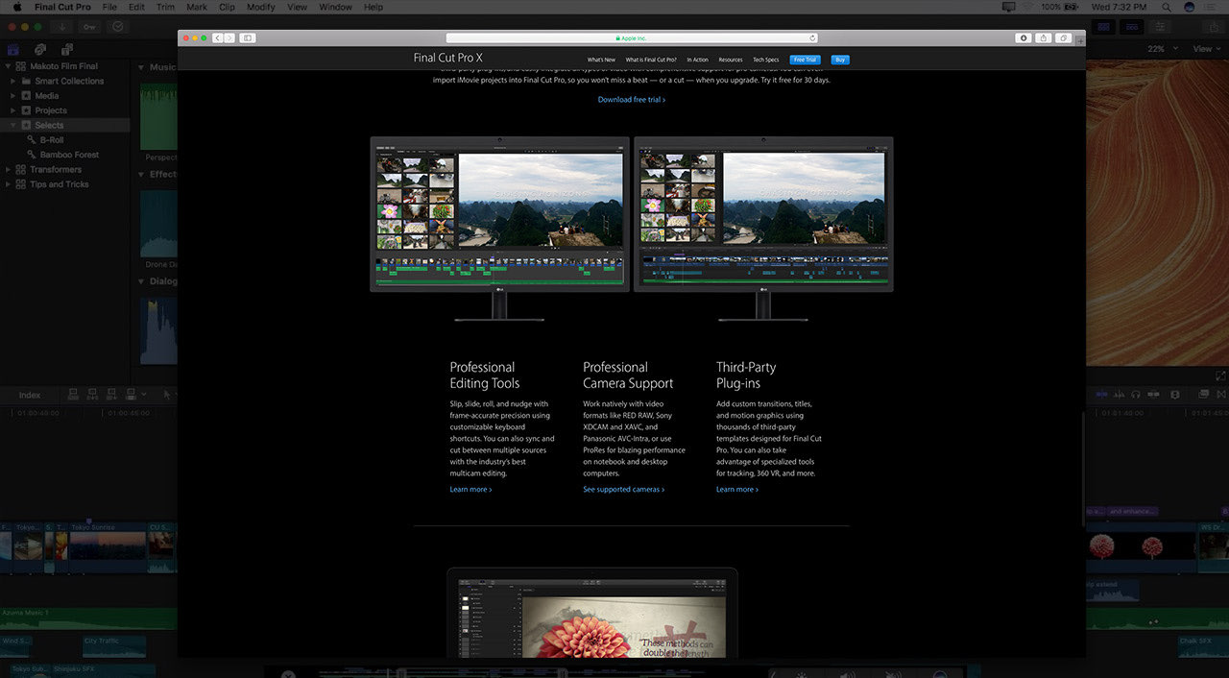Show the Safari sidebar
This screenshot has height=678, width=1229.
coord(247,38)
